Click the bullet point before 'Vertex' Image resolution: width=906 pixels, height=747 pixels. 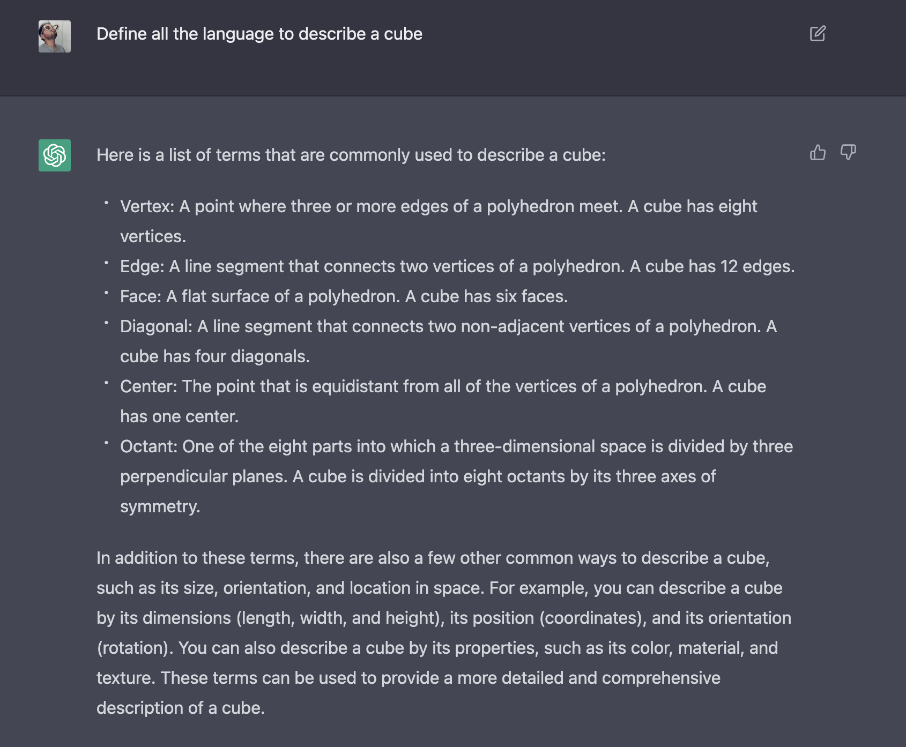106,203
